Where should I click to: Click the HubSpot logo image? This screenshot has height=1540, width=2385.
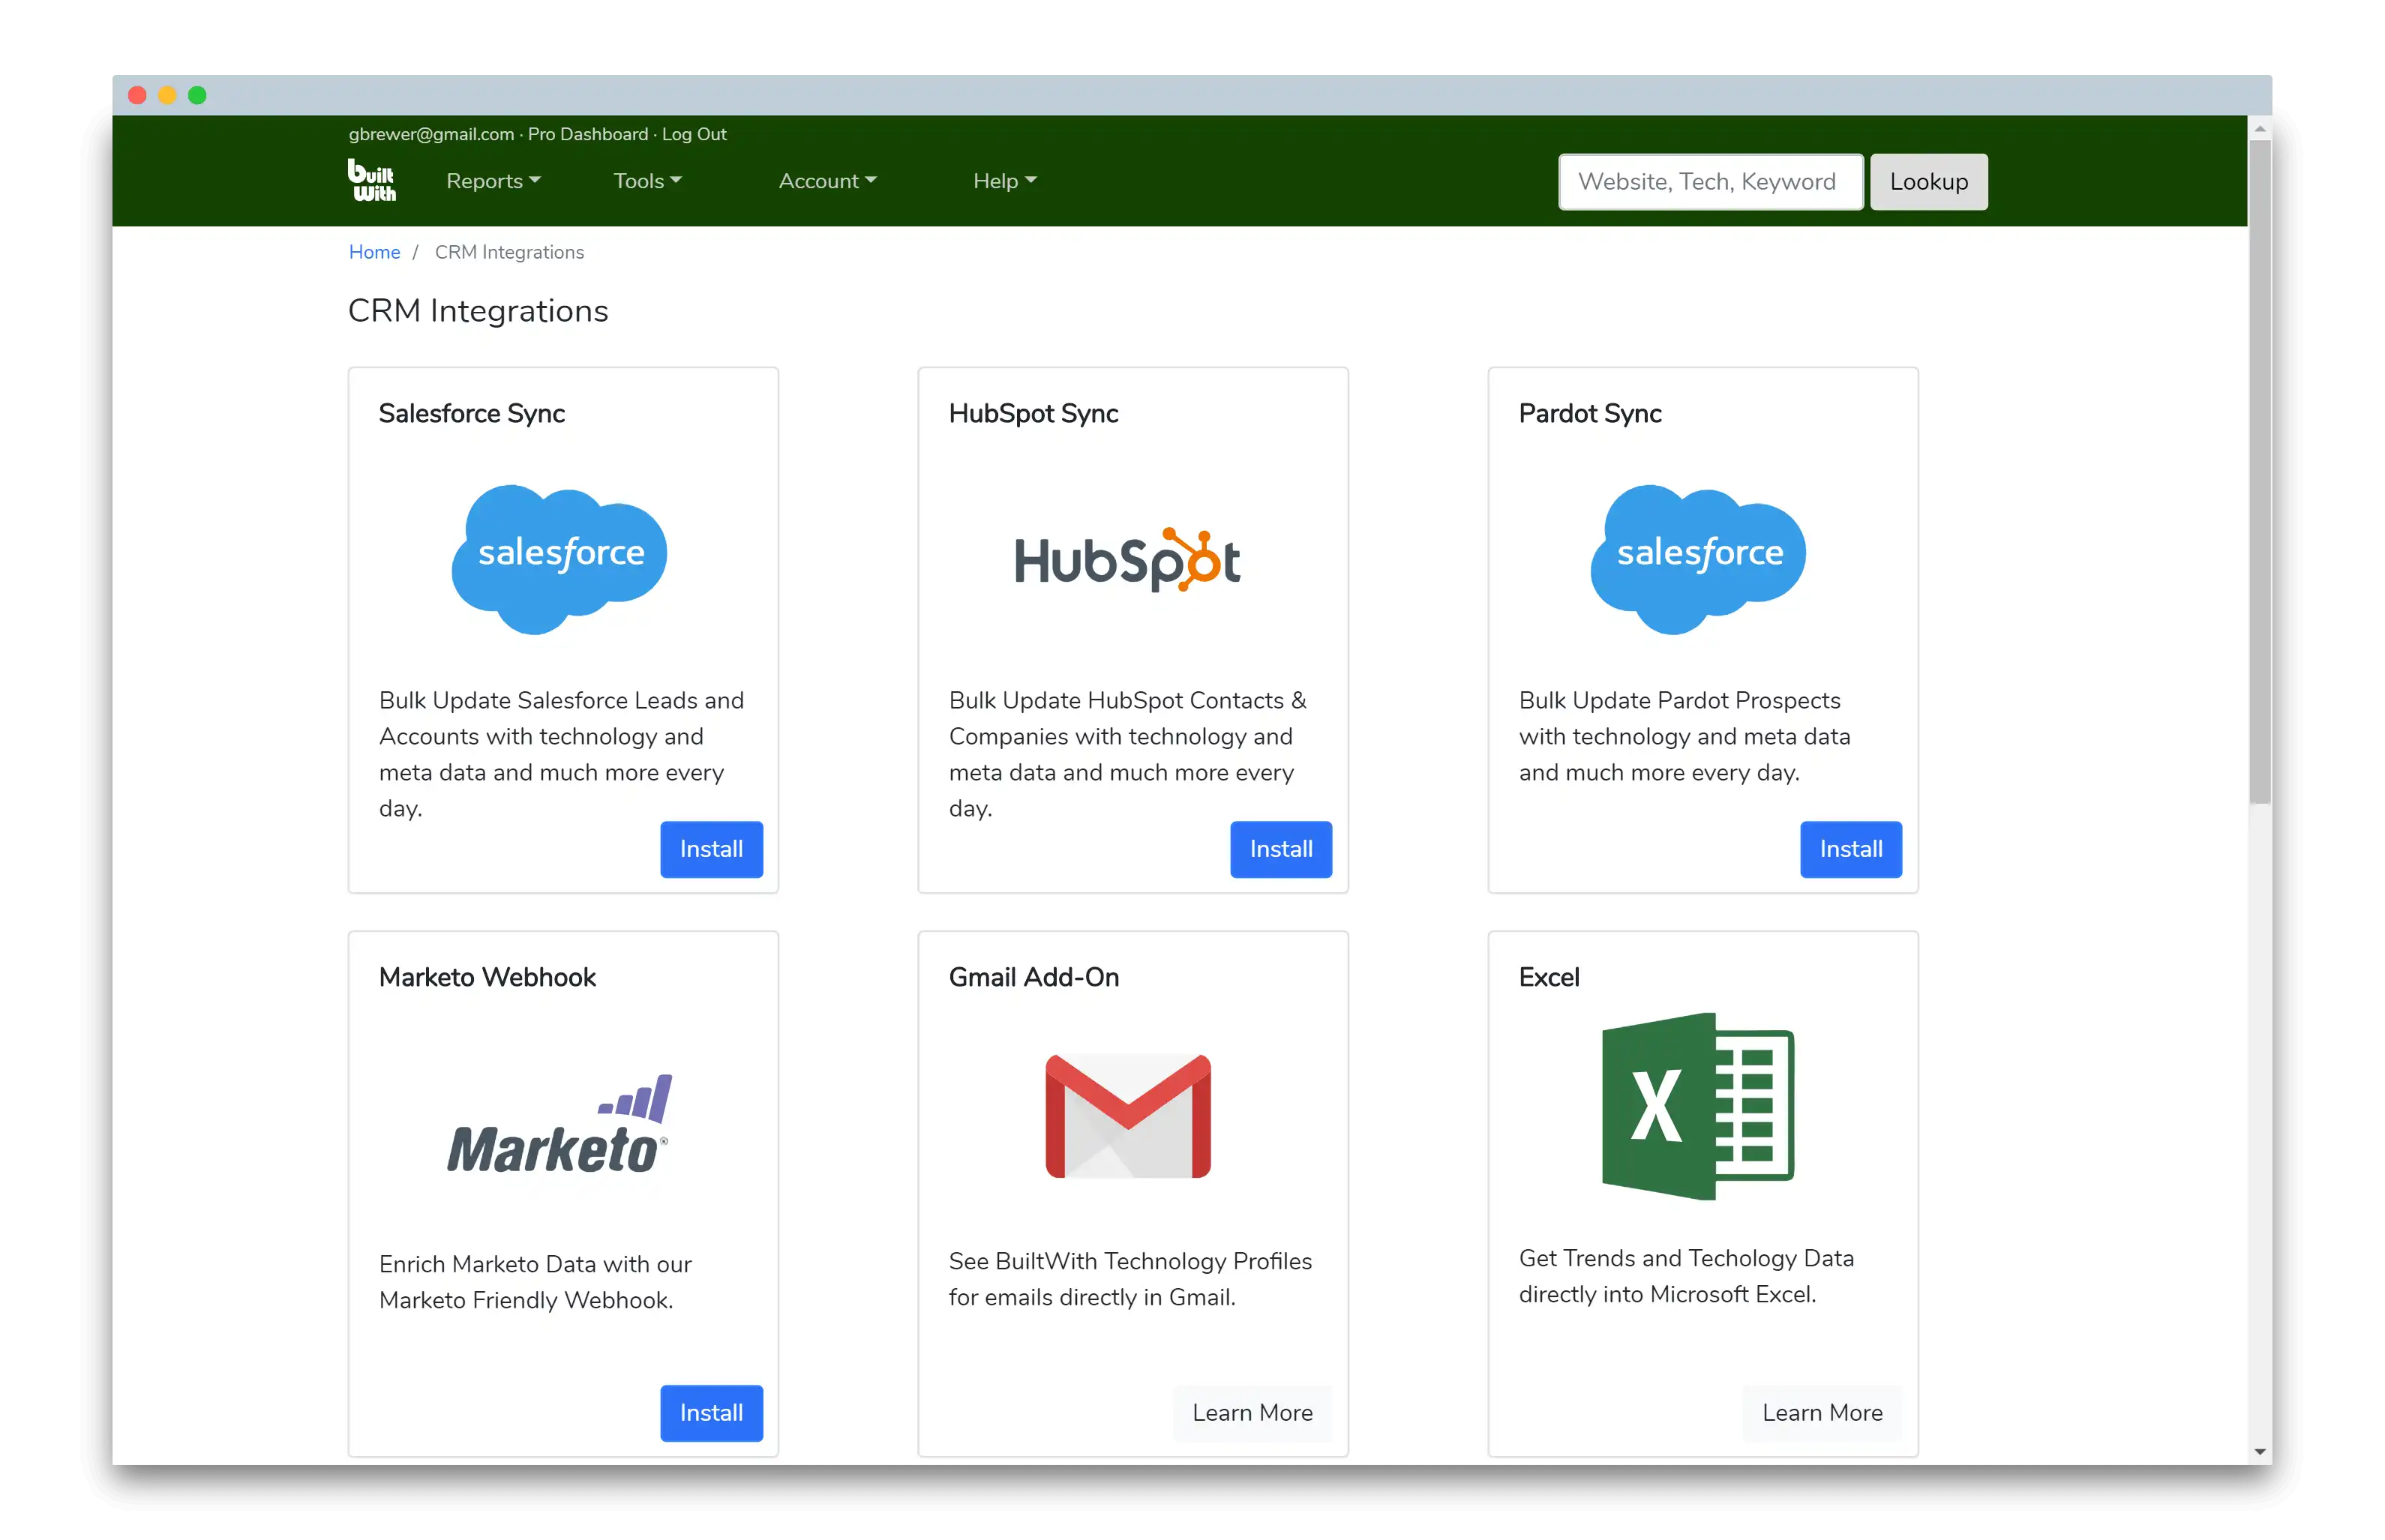[x=1127, y=560]
